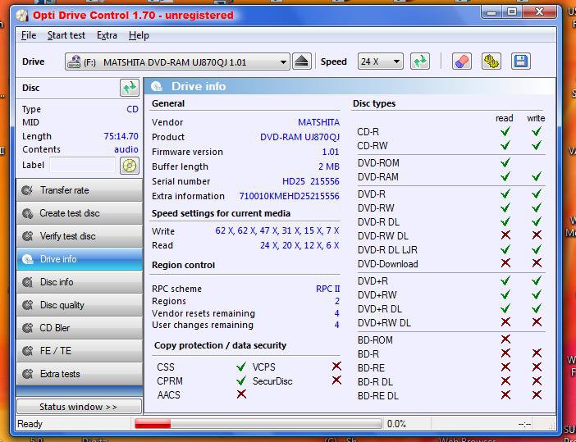
Task: Click the Transfer rate button's disc icon
Action: [27, 190]
